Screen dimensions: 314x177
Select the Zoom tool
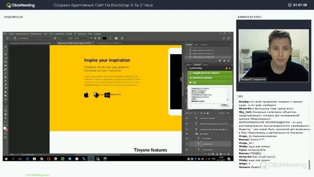(5, 118)
